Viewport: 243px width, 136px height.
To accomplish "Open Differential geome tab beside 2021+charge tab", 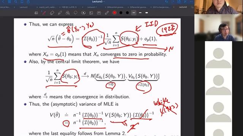I will pyautogui.click(x=138, y=7).
